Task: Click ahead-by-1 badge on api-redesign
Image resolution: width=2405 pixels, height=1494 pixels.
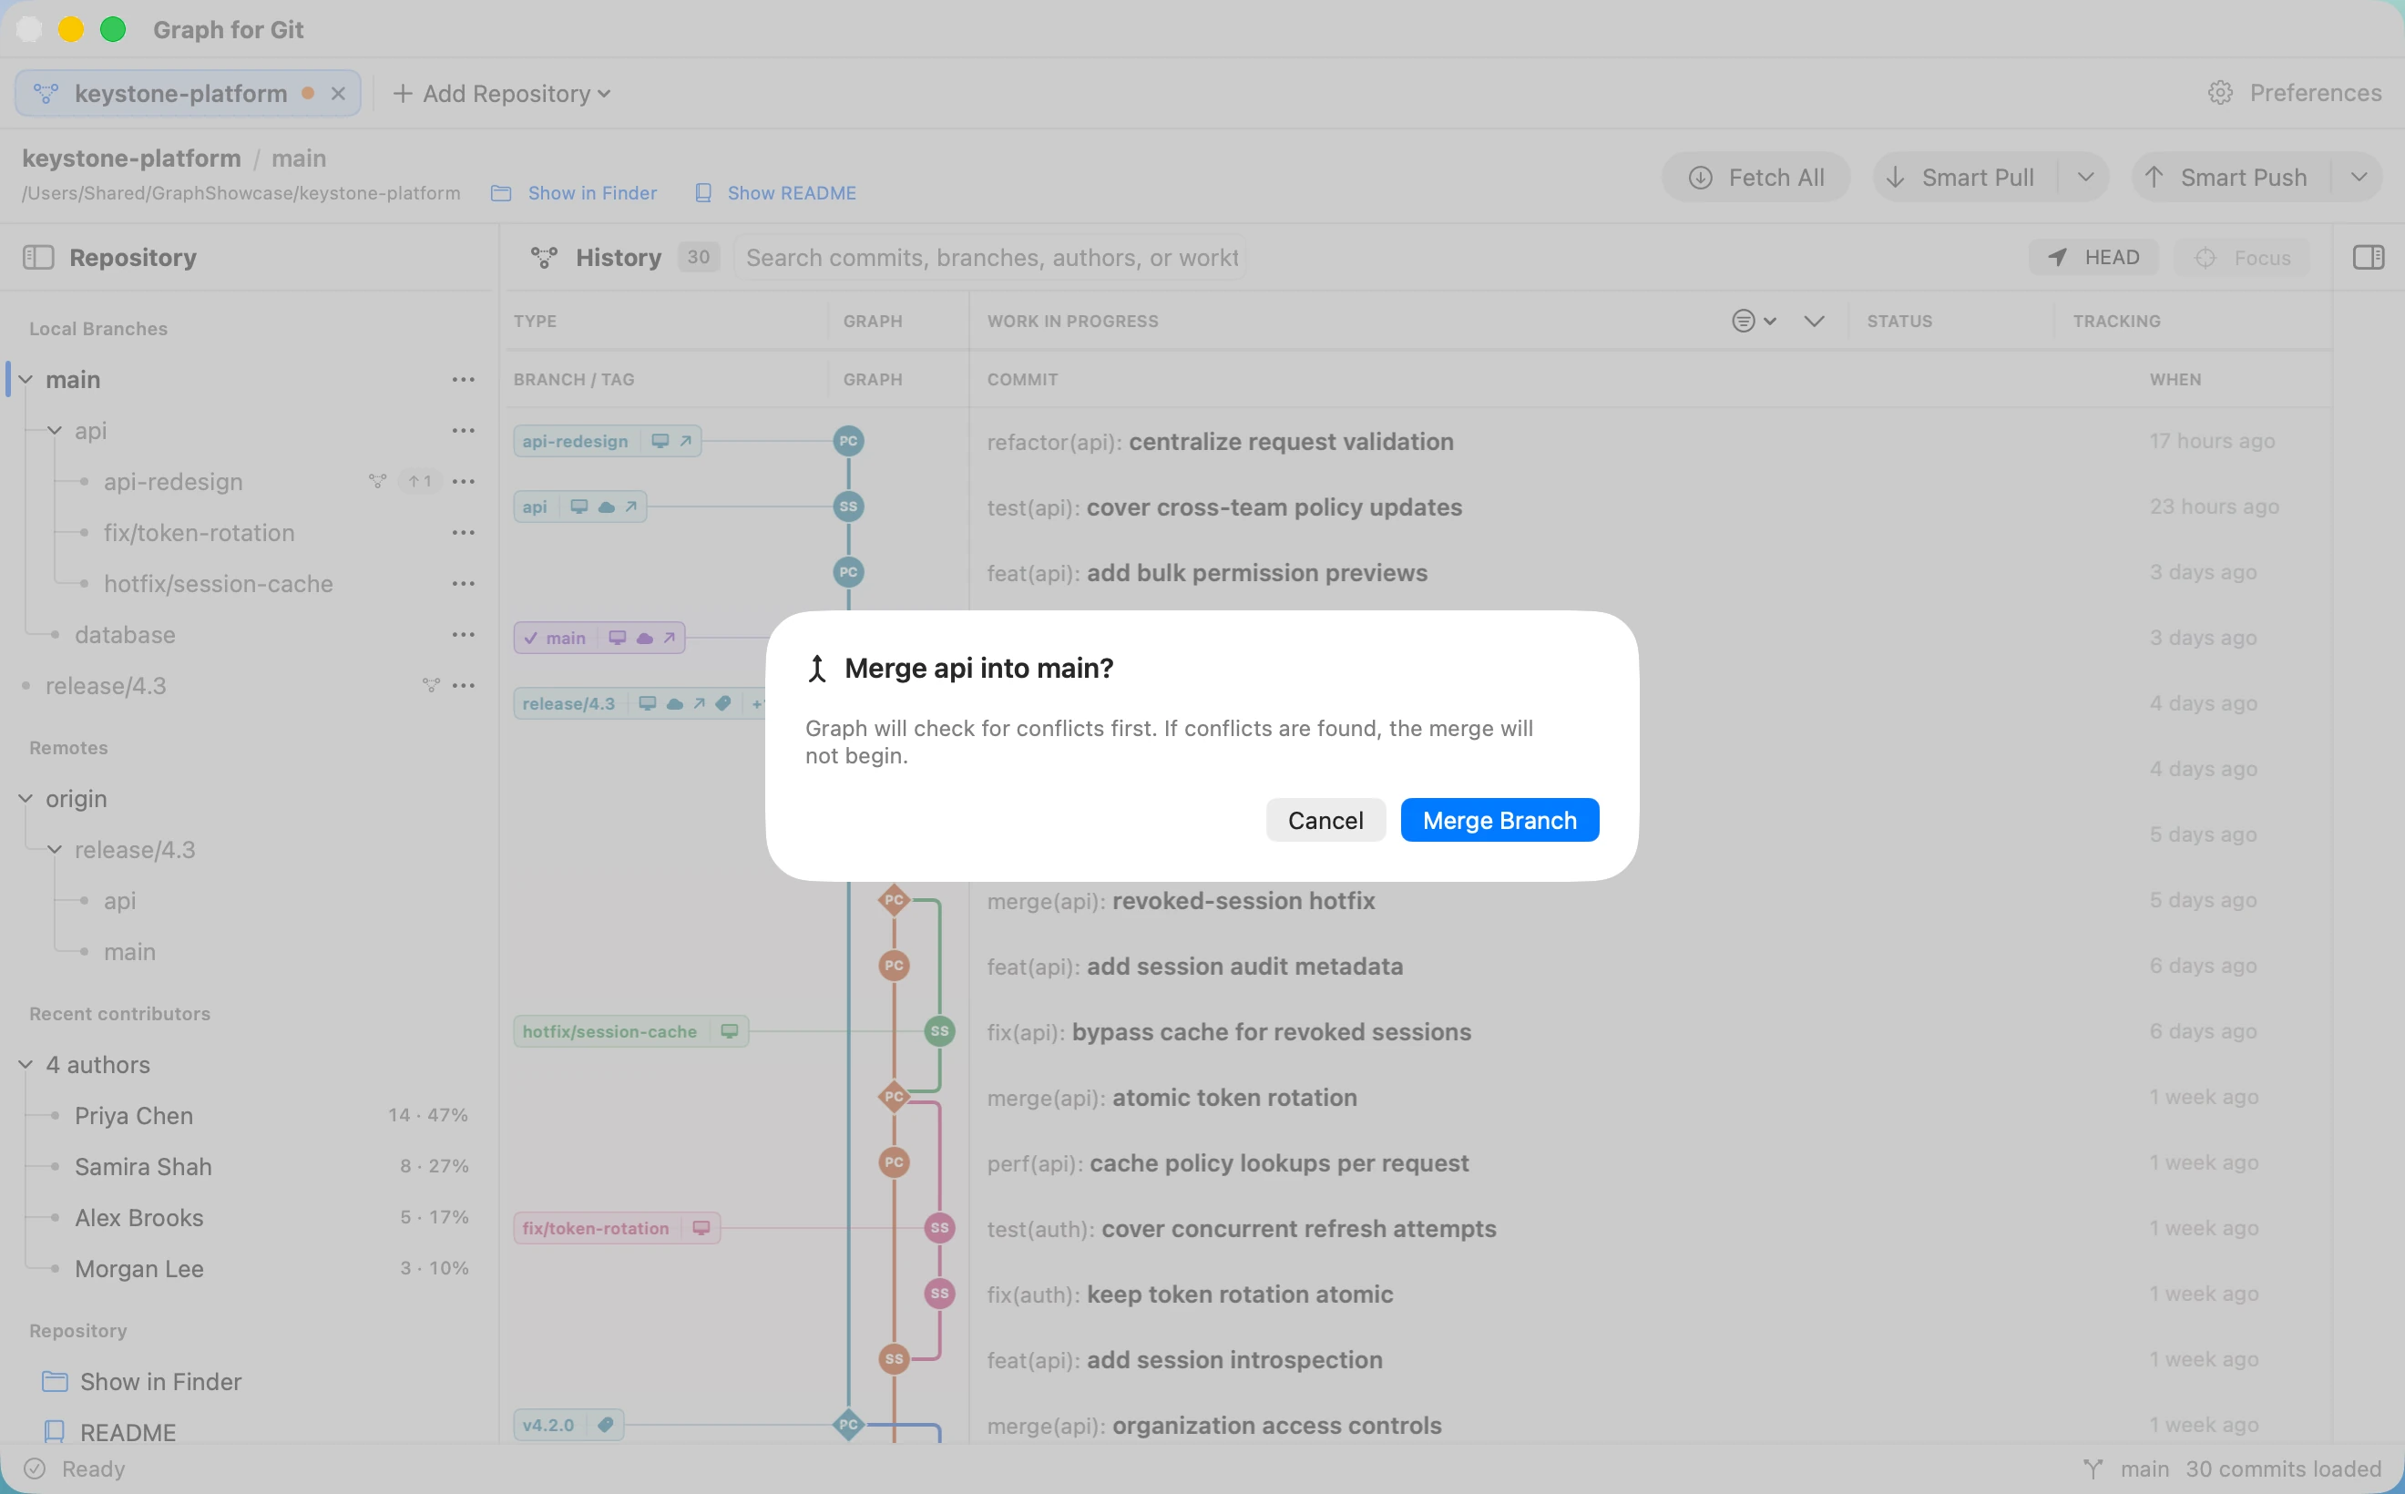Action: coord(420,482)
